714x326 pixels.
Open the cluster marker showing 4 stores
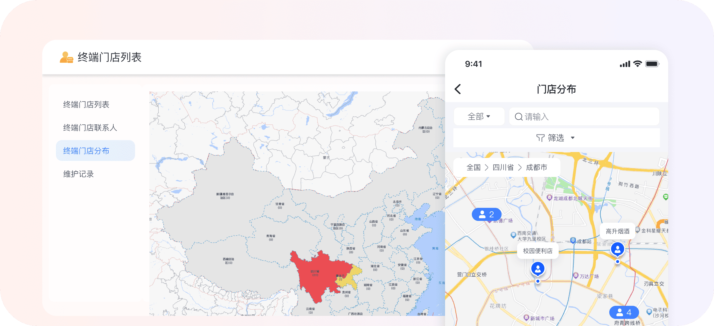tap(624, 312)
